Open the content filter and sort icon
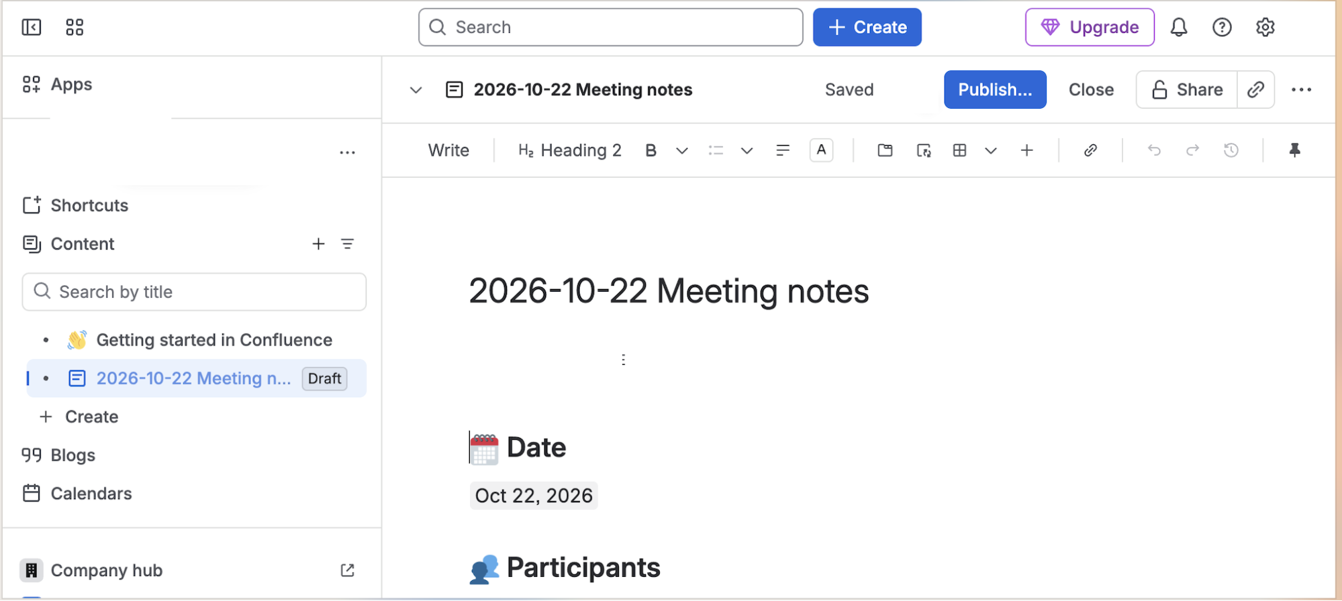 (x=347, y=244)
